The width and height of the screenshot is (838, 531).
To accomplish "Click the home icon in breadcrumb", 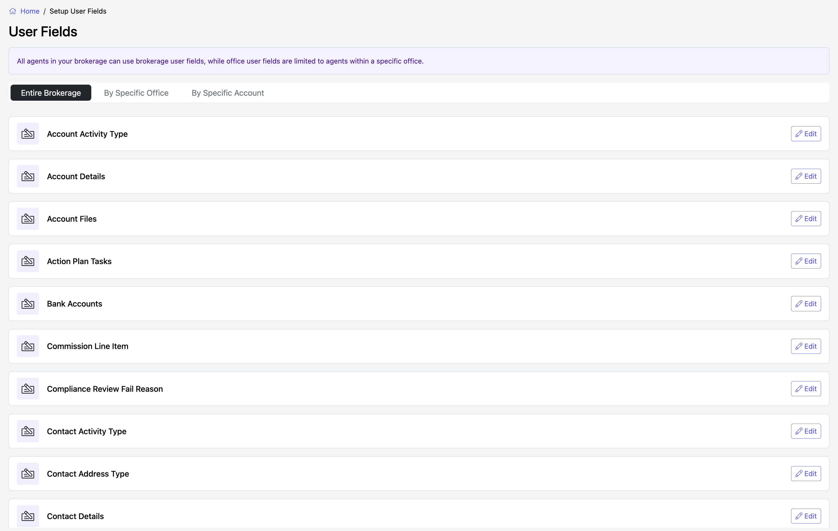I will pyautogui.click(x=12, y=11).
